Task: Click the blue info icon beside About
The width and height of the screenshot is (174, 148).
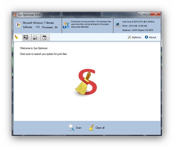Action: 146,37
